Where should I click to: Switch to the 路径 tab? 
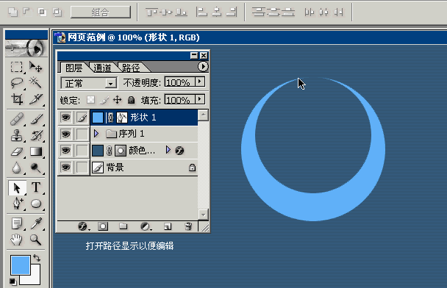(x=131, y=68)
